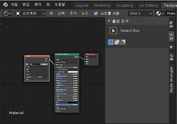The width and height of the screenshot is (177, 124).
Task: Open the 오브젝트 shader type dropdown
Action: (x=30, y=13)
